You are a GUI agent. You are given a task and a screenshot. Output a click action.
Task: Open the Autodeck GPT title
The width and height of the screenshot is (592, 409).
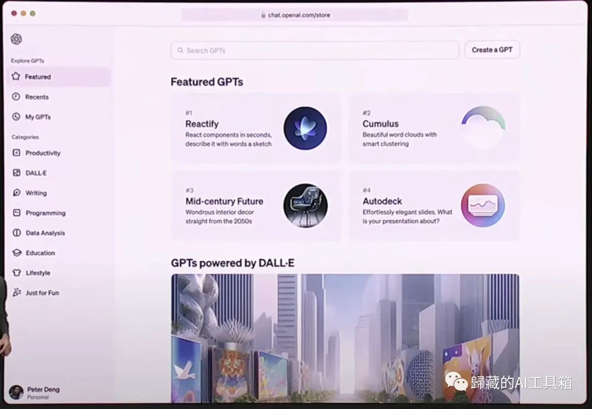click(382, 201)
